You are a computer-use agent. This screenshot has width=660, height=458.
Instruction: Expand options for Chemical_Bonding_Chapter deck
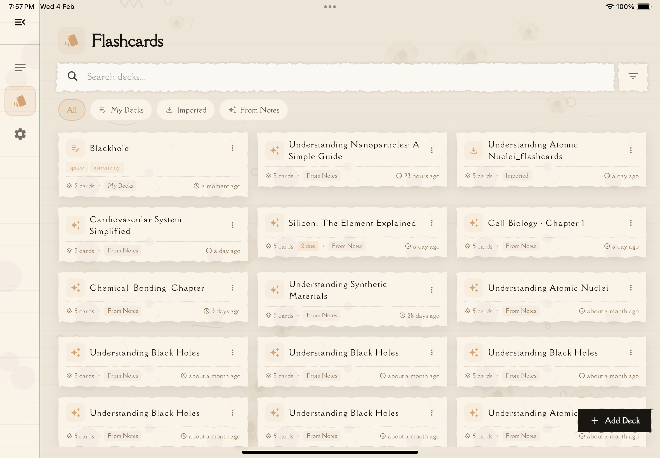[x=232, y=288]
